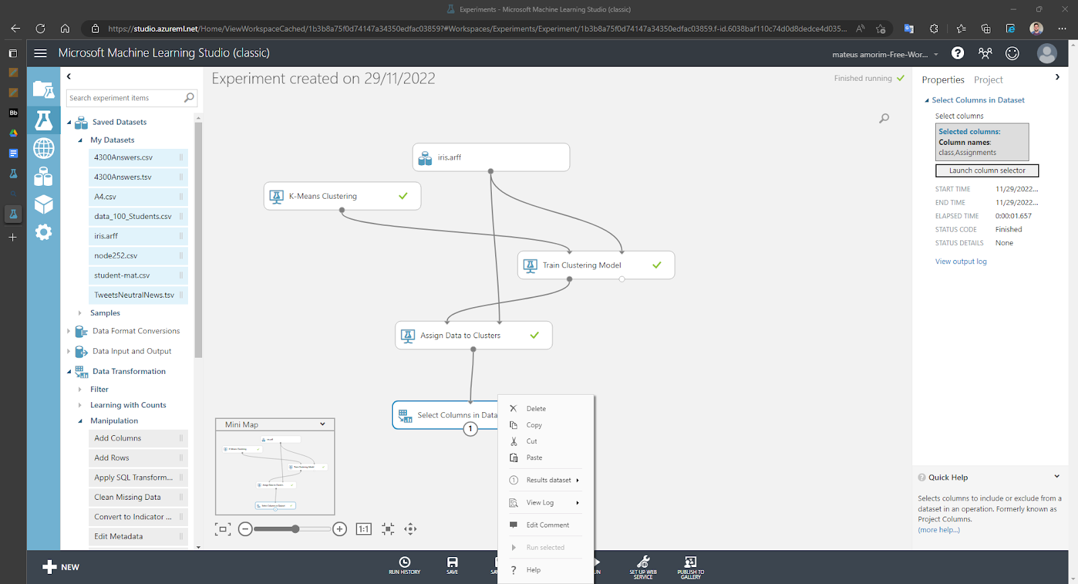Open the Mini Map dropdown arrow

[x=323, y=424]
